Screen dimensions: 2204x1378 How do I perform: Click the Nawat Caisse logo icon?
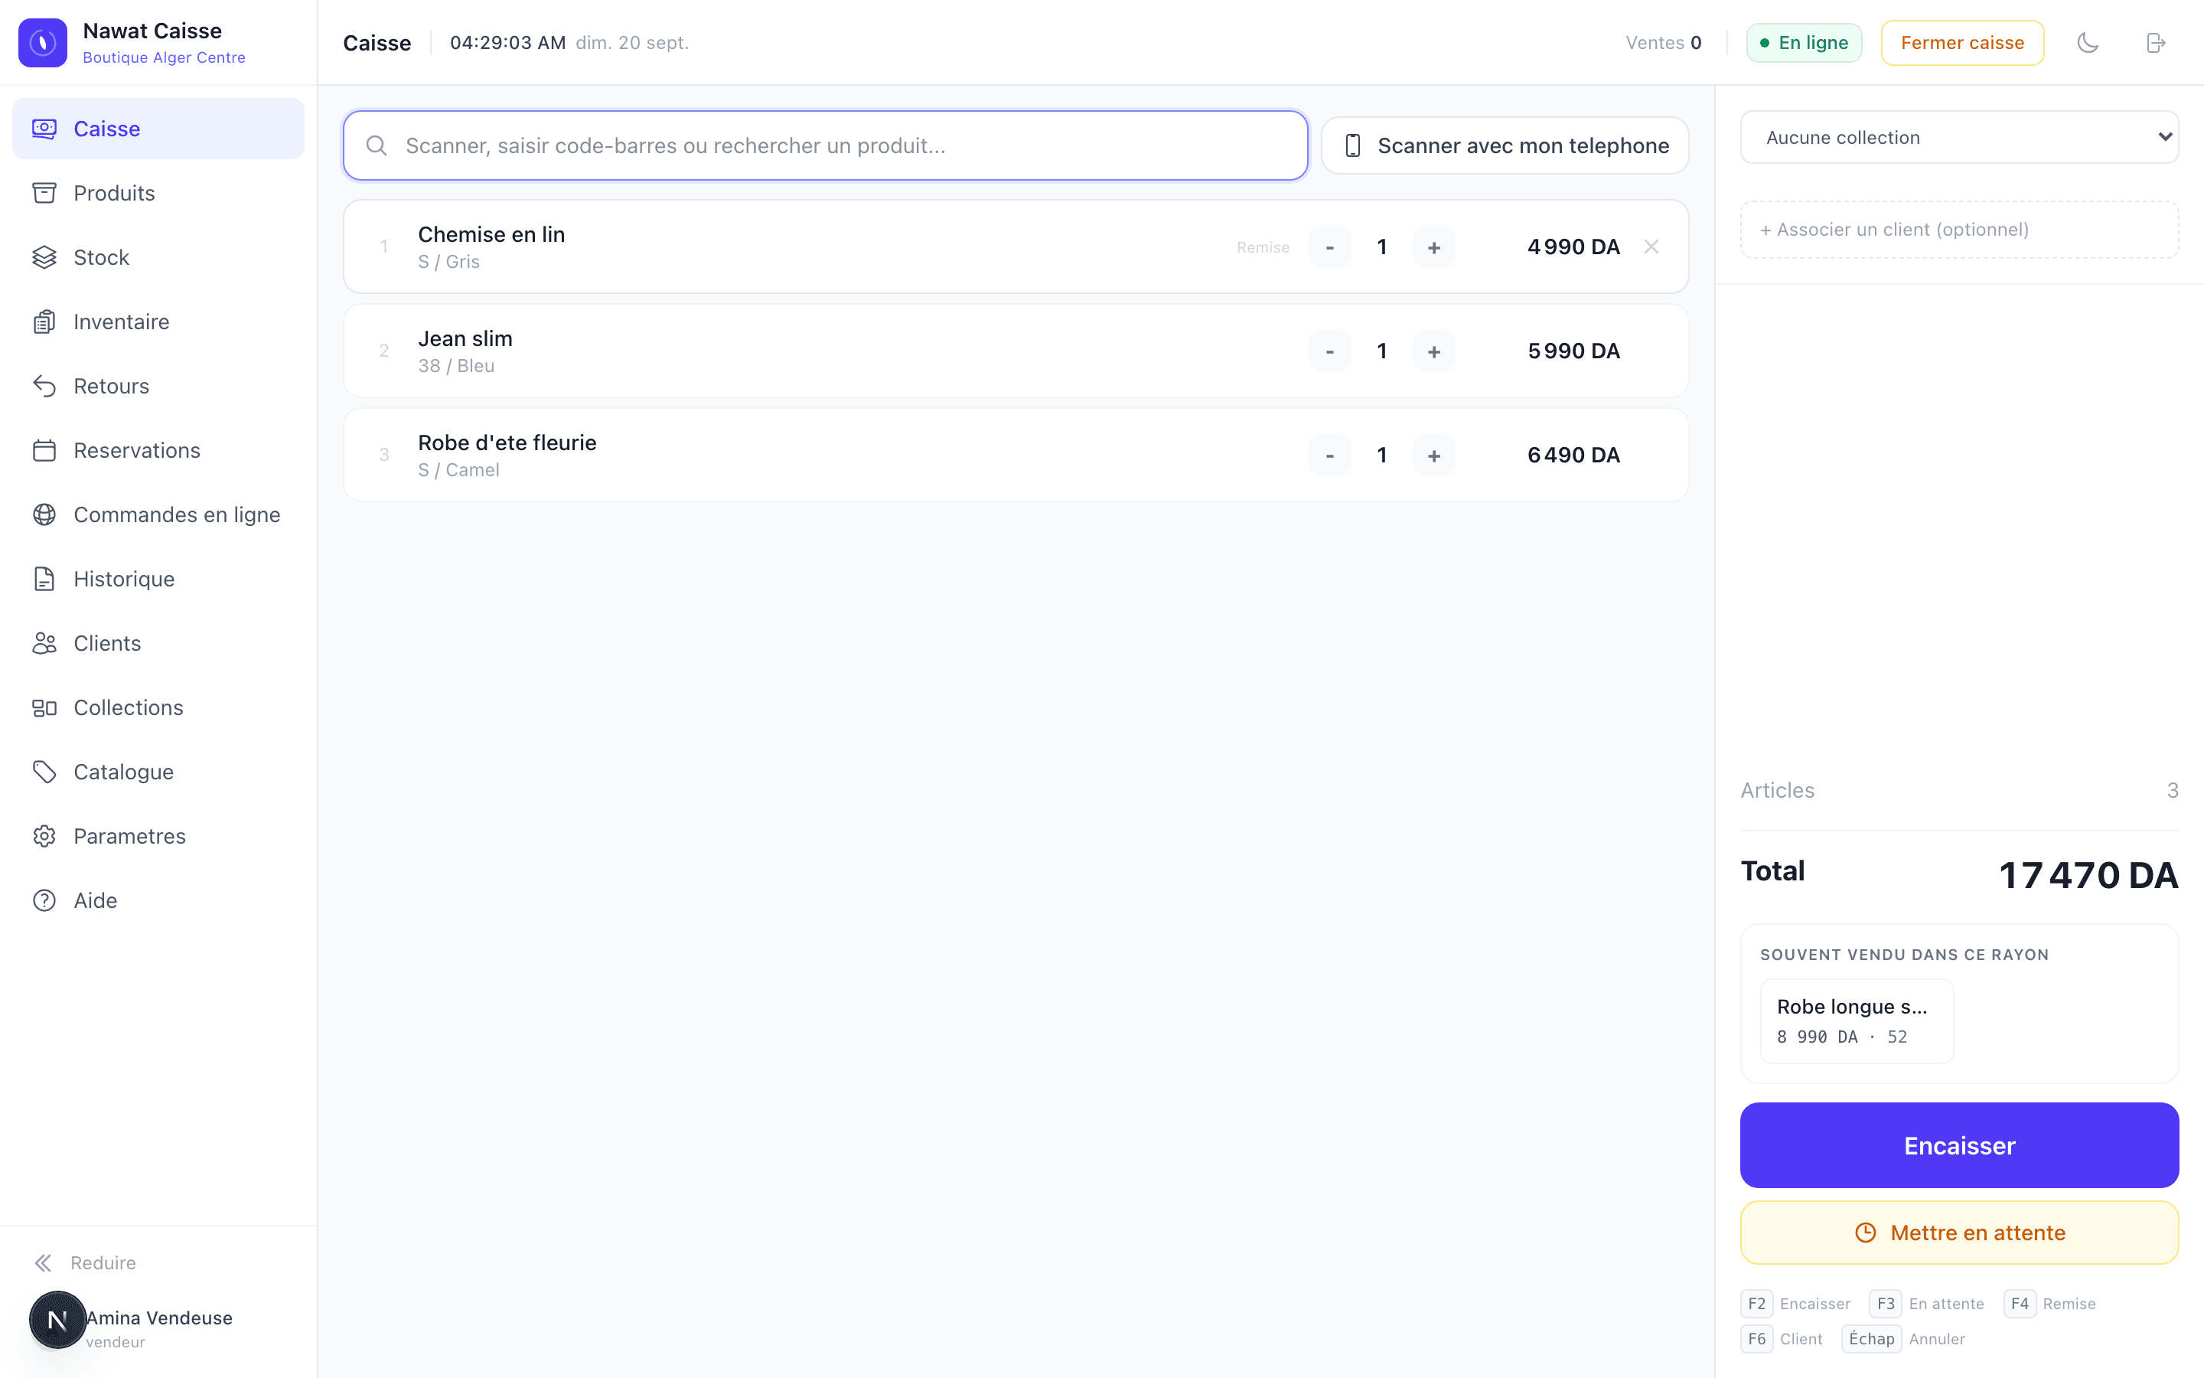(43, 43)
